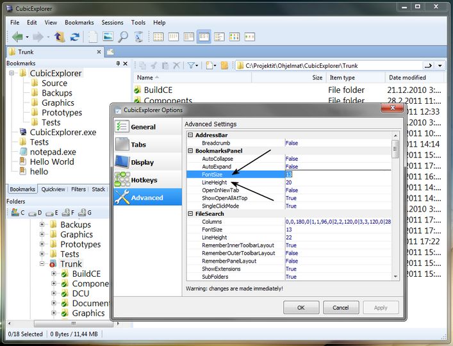Open the blank page text editor icon
Image resolution: width=453 pixels, height=346 pixels.
pos(93,37)
